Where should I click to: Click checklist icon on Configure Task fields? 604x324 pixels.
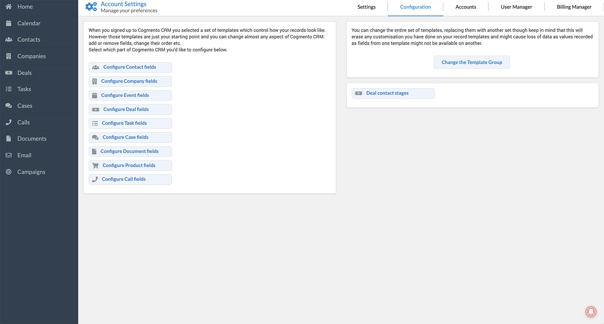(95, 123)
